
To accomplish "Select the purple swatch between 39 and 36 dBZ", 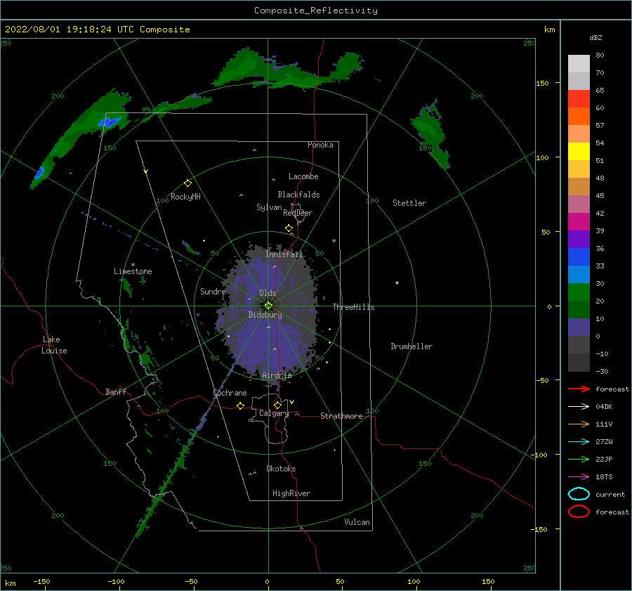I will [x=579, y=240].
